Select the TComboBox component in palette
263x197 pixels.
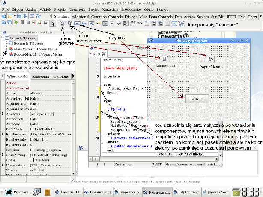[x=133, y=23]
